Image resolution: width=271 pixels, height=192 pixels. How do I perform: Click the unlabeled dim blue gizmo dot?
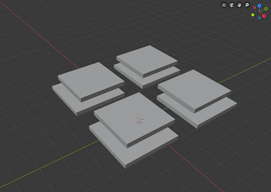tap(259, 18)
